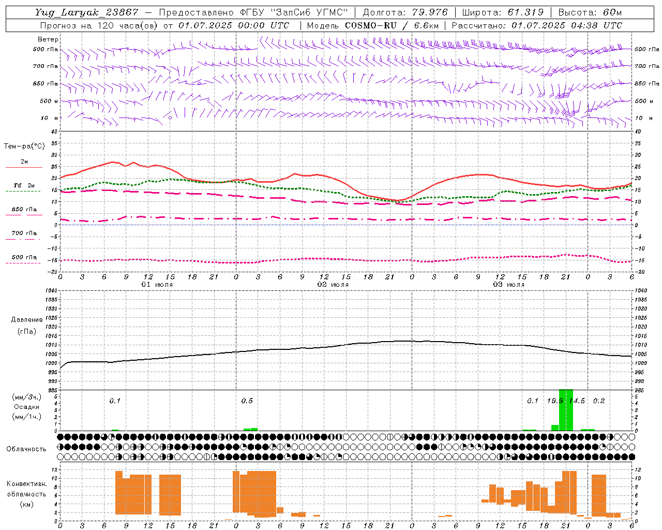Click the Долгота: 79.976 header field
Screen dimensions: 662x530
pyautogui.click(x=405, y=12)
